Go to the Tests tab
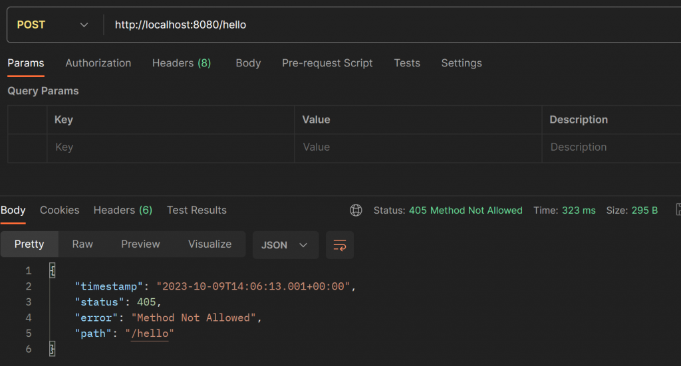This screenshot has width=681, height=366. 407,63
